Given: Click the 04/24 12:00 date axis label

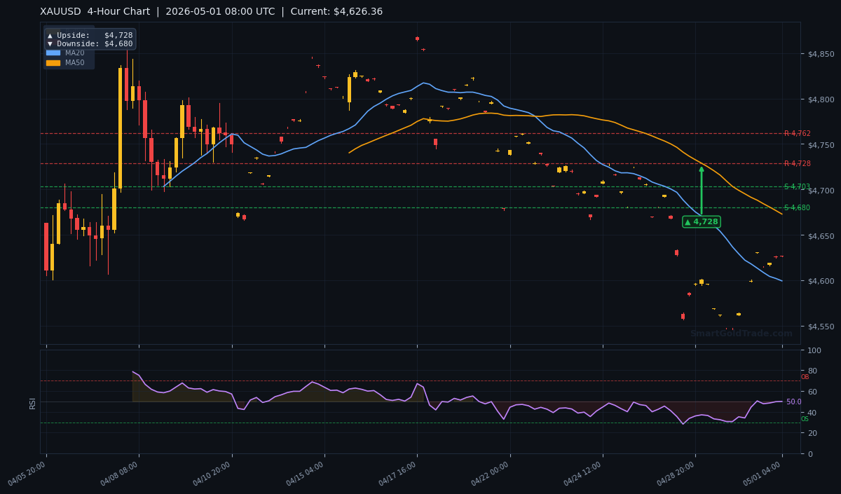Looking at the screenshot, I should [584, 474].
